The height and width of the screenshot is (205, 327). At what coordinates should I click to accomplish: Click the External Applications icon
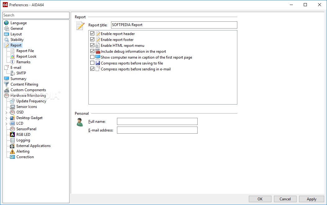(x=12, y=146)
